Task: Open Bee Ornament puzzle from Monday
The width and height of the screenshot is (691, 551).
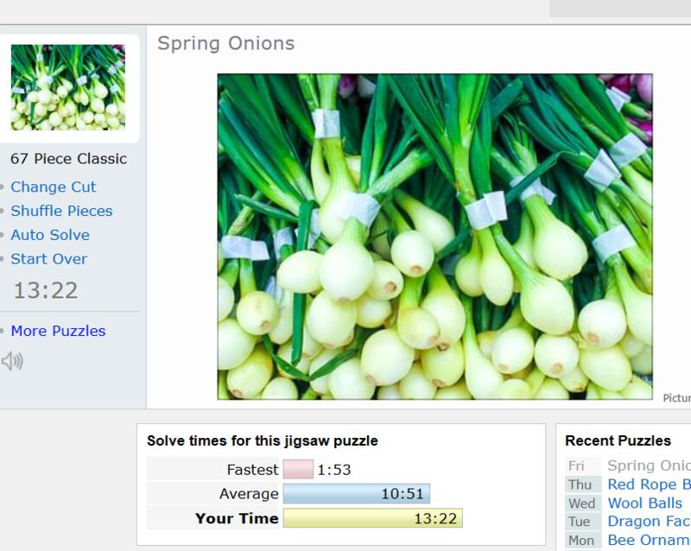Action: point(649,540)
